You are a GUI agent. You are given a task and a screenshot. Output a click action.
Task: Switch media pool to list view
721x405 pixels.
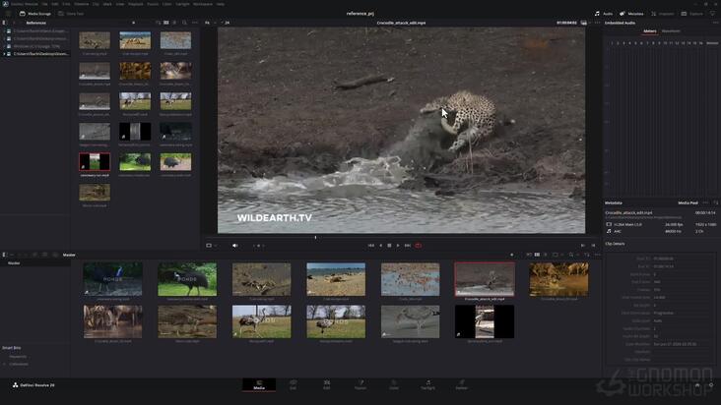546,255
